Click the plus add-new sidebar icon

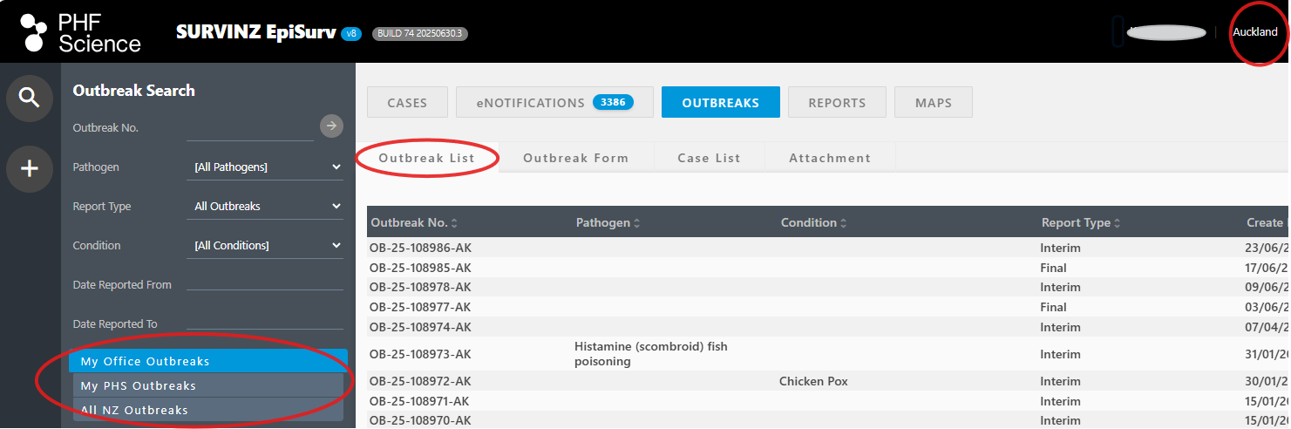(x=30, y=168)
